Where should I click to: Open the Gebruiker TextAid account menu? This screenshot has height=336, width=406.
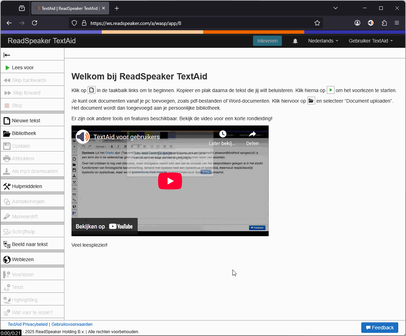[x=370, y=41]
